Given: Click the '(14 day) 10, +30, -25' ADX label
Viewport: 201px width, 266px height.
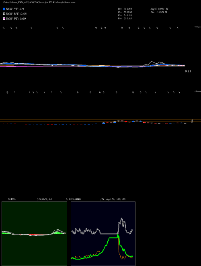Looking at the screenshot, I should [113, 199].
